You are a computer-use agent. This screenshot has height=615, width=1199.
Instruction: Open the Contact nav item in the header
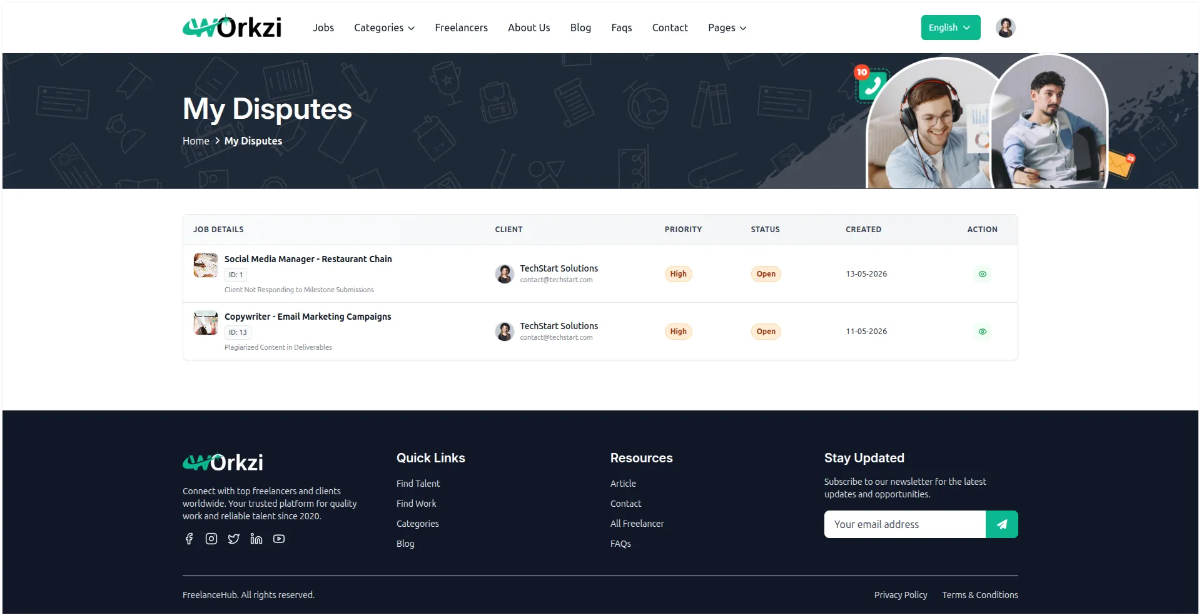pos(669,28)
